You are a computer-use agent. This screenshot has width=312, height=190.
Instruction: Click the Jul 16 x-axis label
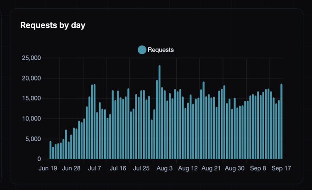[x=118, y=168]
